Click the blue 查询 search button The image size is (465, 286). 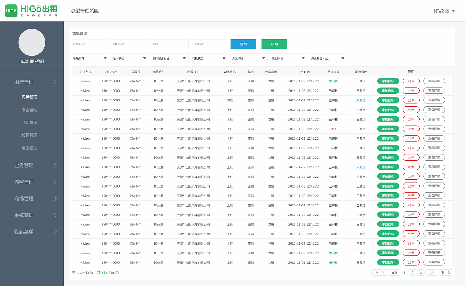point(243,44)
